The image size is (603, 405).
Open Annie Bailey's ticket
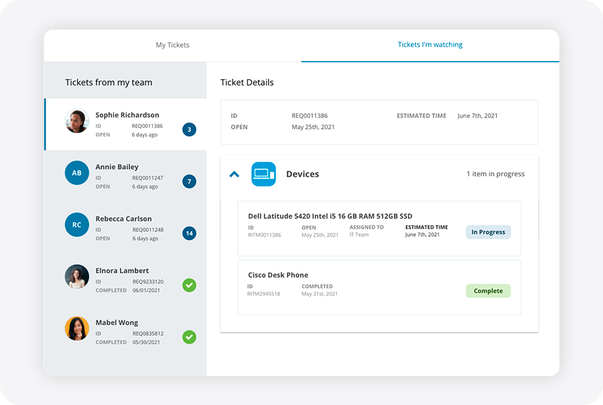pyautogui.click(x=125, y=176)
